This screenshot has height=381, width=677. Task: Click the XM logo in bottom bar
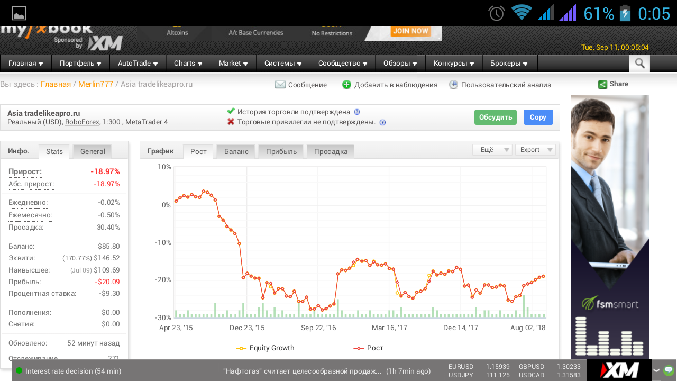[619, 370]
